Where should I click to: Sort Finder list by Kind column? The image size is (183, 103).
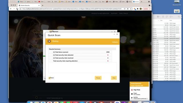point(171,20)
